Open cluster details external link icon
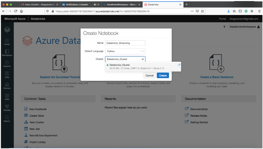Viewport: 263px width, 149px height. tap(179, 65)
